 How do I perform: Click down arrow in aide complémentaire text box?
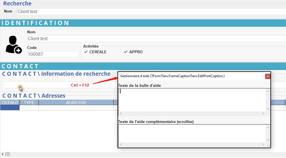tap(268, 140)
